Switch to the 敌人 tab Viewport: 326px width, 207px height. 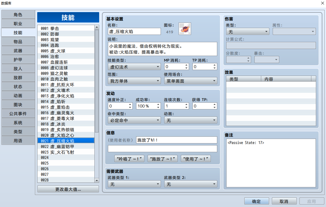[18, 69]
